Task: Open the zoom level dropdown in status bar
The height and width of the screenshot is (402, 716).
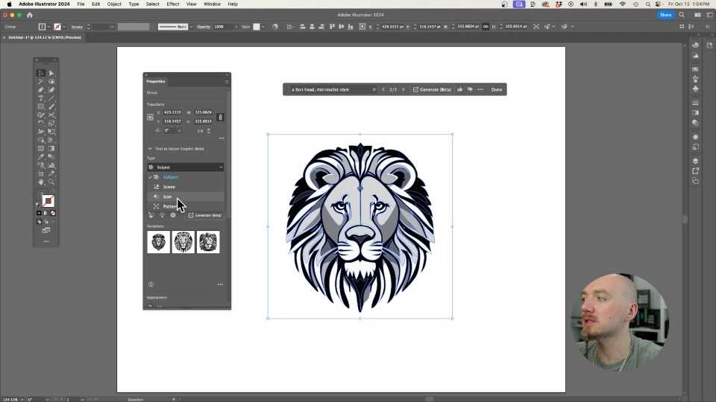Action: [x=22, y=400]
